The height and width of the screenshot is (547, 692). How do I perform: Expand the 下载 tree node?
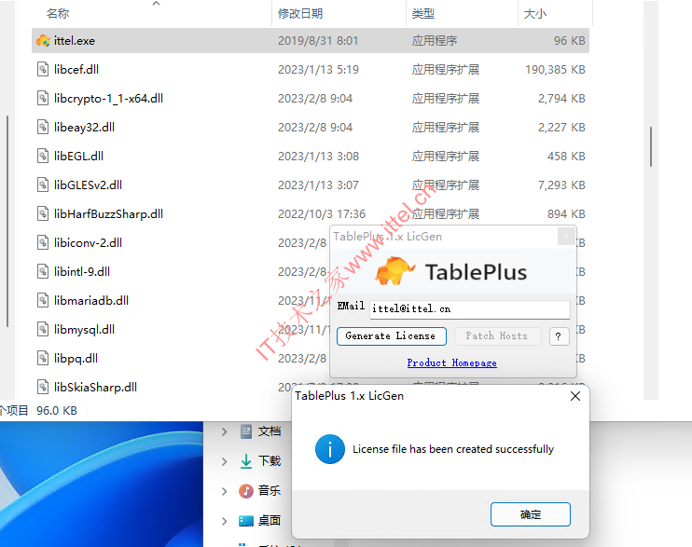coord(224,461)
